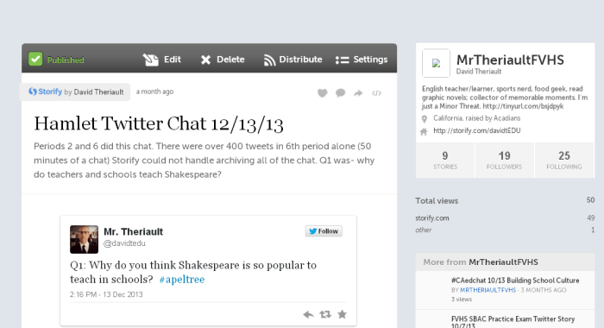Image resolution: width=604 pixels, height=328 pixels.
Task: Retweet the Q1 tweet
Action: (x=325, y=314)
